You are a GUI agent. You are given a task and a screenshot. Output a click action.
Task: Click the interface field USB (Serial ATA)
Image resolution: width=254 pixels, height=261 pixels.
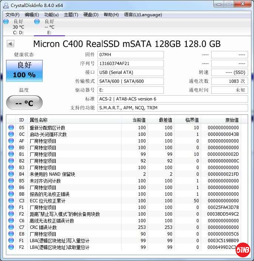tap(130, 72)
